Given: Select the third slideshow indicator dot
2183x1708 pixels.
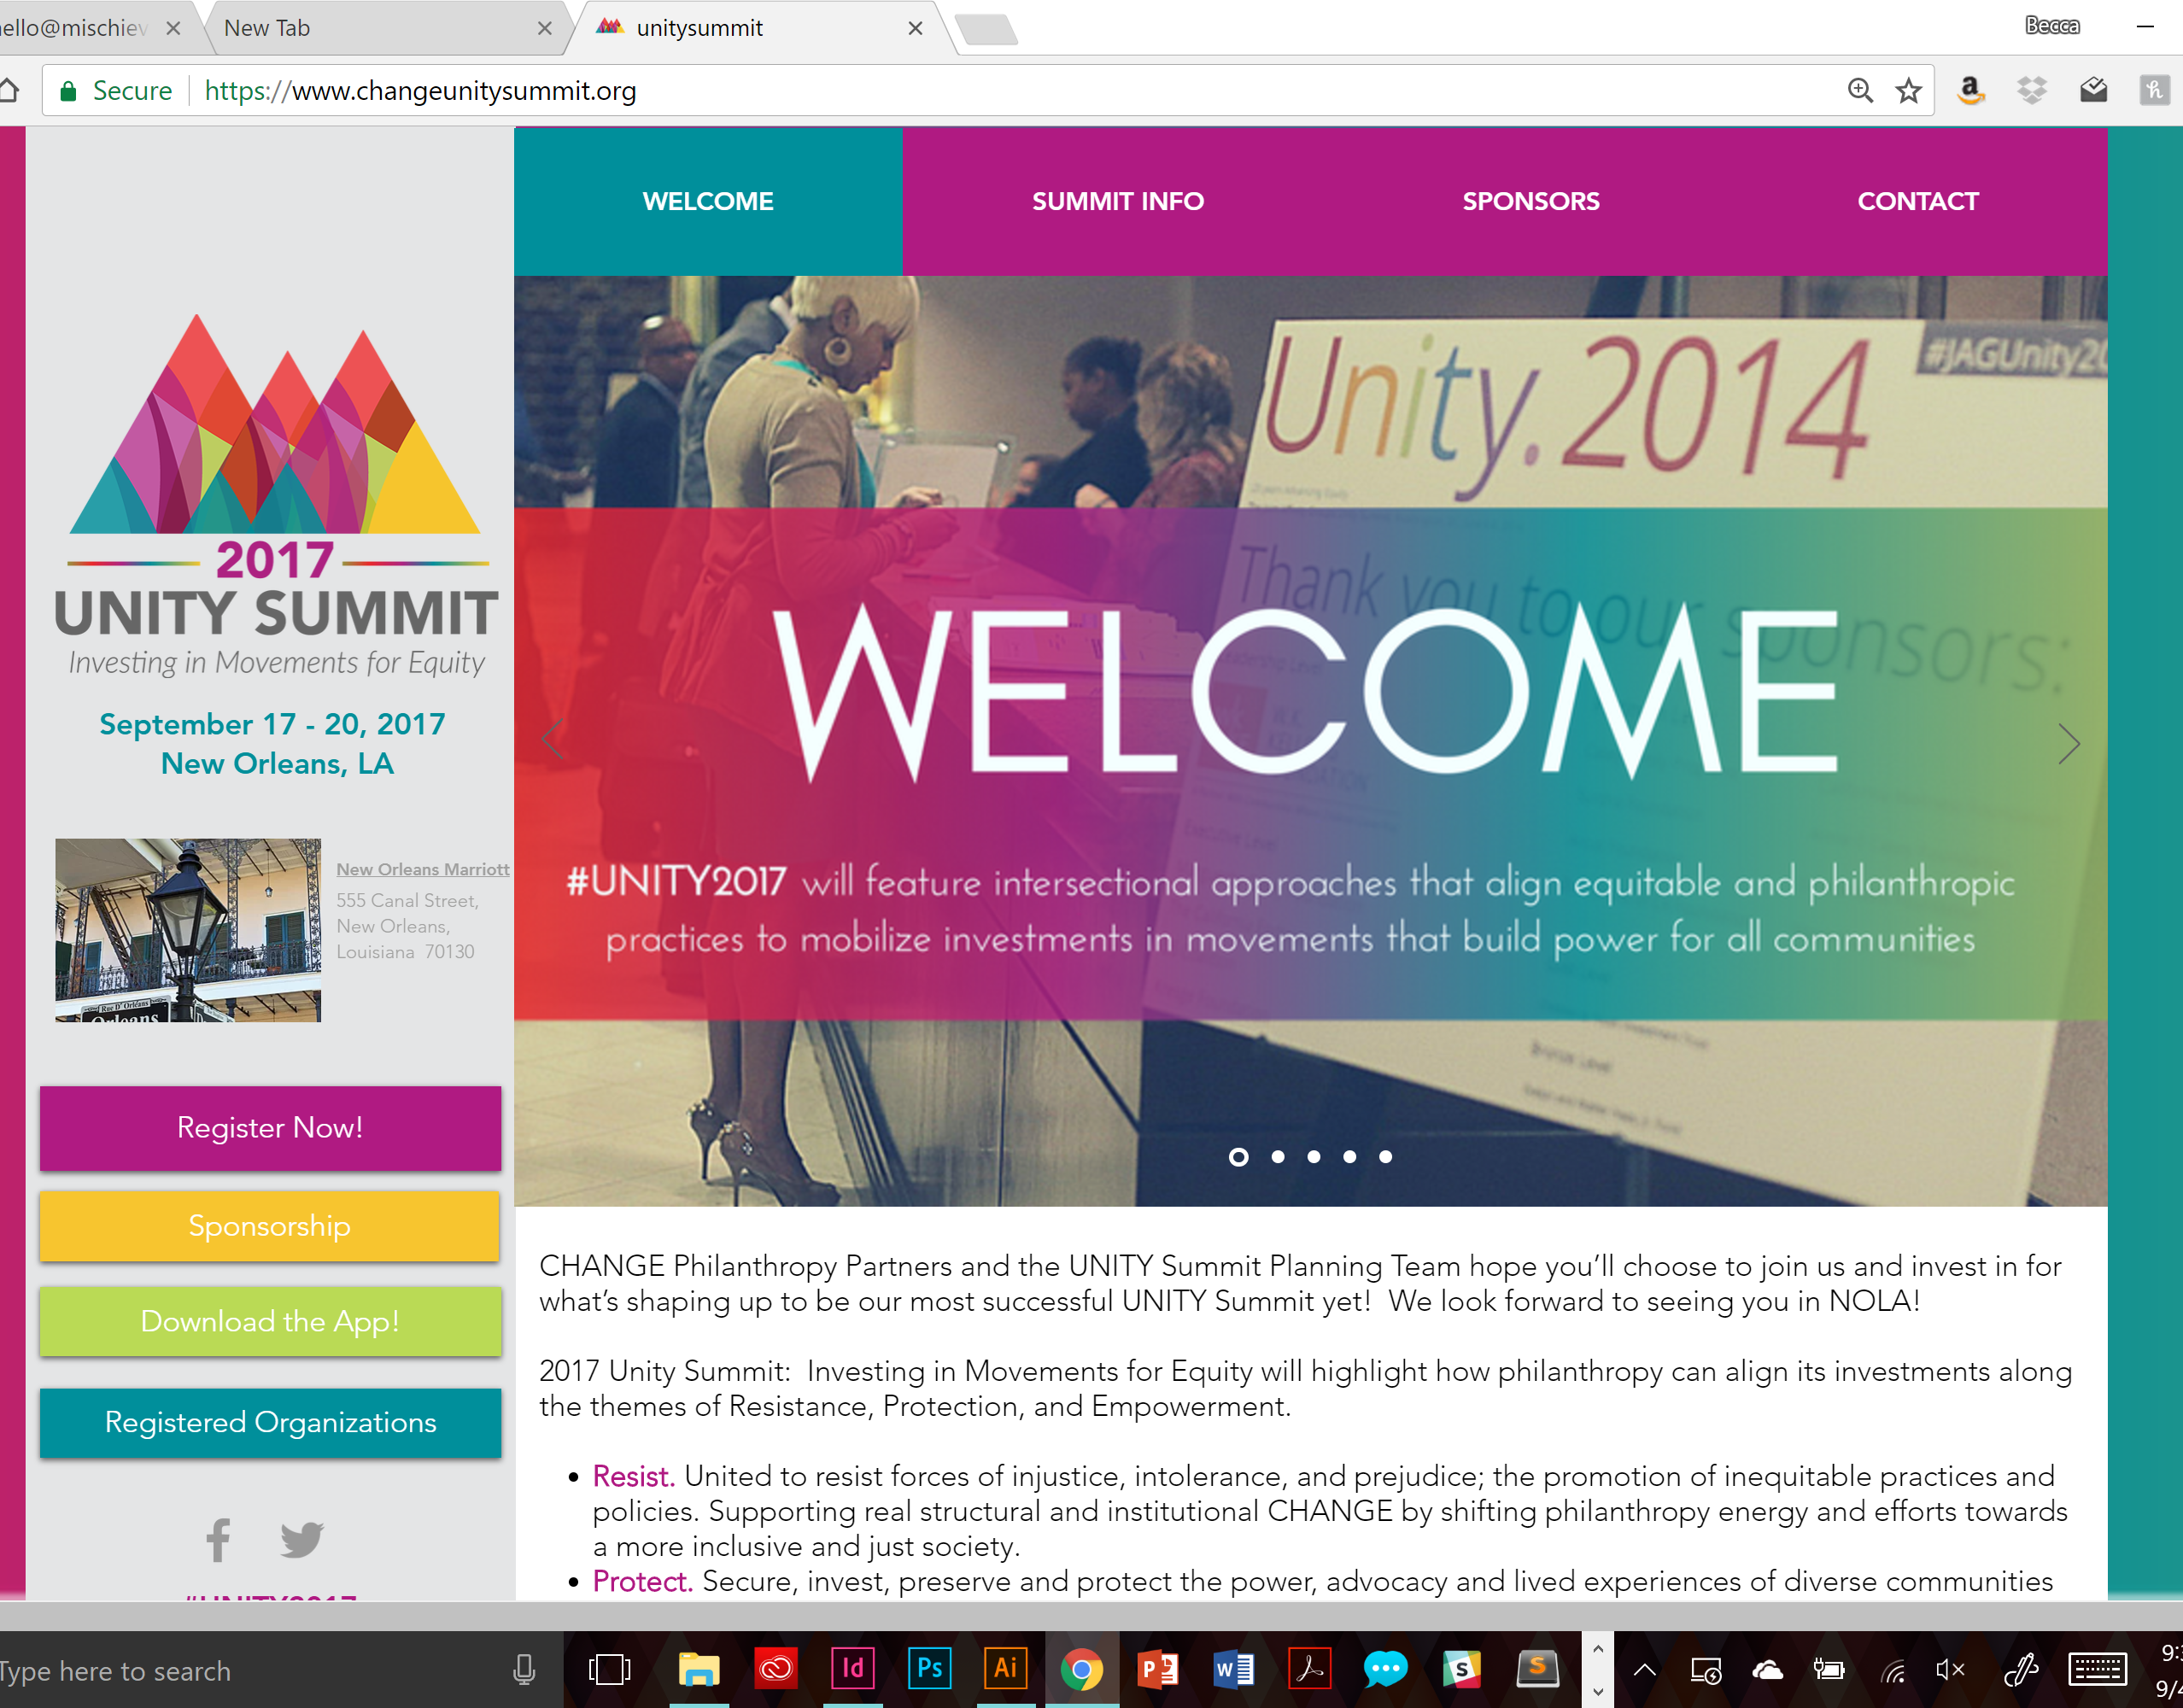Looking at the screenshot, I should click(1313, 1157).
